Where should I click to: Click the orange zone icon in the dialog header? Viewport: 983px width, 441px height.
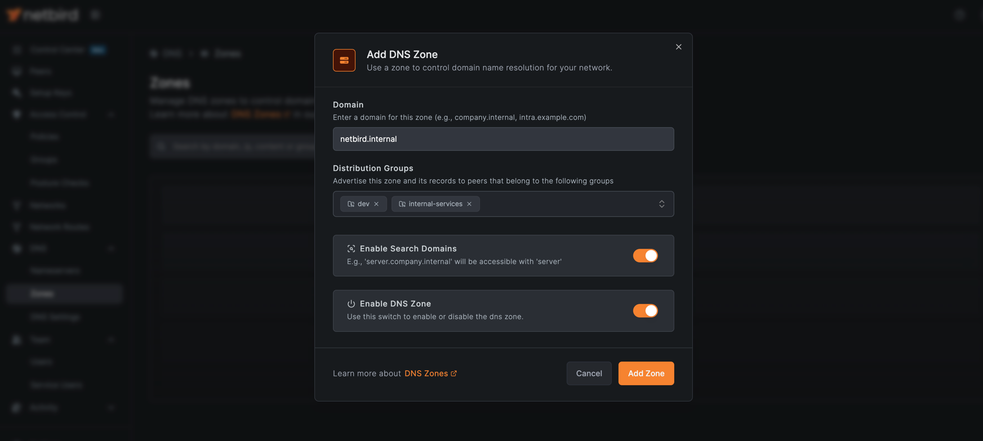coord(344,60)
